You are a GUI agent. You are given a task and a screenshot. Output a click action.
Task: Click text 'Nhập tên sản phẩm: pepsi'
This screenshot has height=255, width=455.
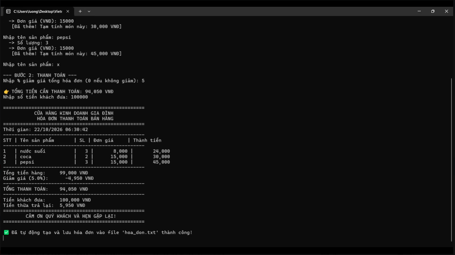coord(37,37)
